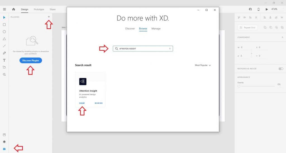Image resolution: width=286 pixels, height=153 pixels.
Task: Open the invite/user profile icon
Action: coord(250,9)
